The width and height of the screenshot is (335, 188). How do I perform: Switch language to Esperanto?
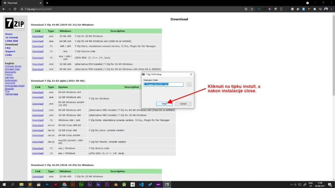[x=10, y=72]
